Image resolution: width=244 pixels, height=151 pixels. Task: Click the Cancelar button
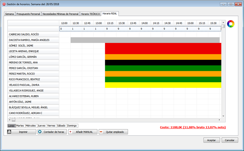click(x=230, y=140)
